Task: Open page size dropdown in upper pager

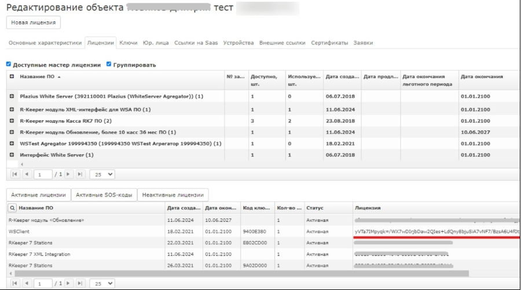Action: click(x=102, y=174)
